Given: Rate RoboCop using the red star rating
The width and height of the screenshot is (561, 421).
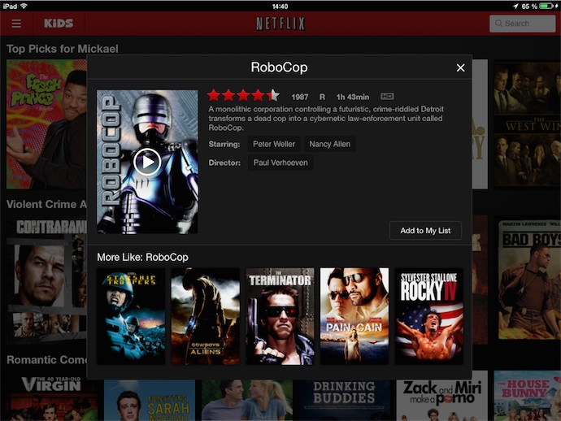Looking at the screenshot, I should tap(243, 96).
